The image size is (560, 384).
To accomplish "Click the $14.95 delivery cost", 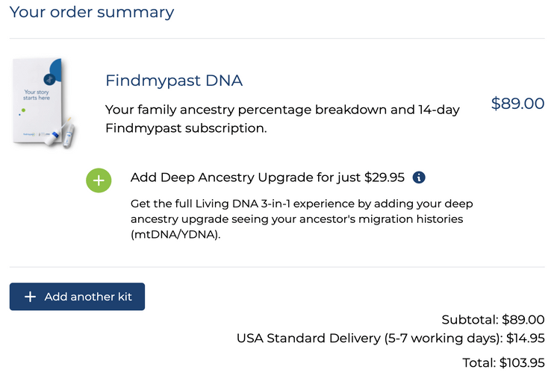I will (x=524, y=339).
